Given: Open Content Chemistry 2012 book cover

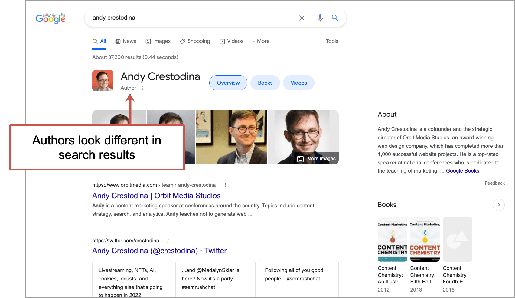Looking at the screenshot, I should coord(393,239).
